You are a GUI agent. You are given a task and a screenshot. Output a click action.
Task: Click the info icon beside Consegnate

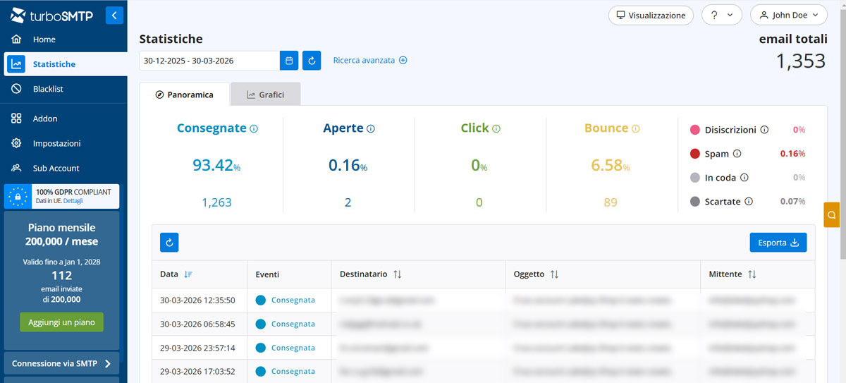254,129
